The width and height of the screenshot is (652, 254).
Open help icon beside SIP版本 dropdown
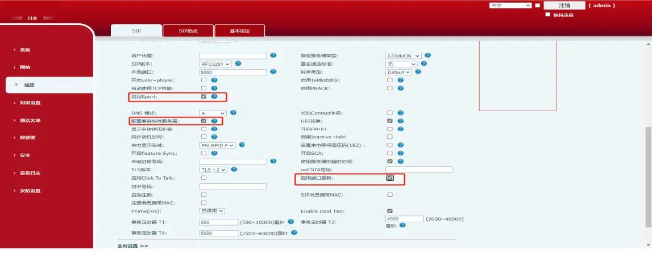tap(238, 63)
